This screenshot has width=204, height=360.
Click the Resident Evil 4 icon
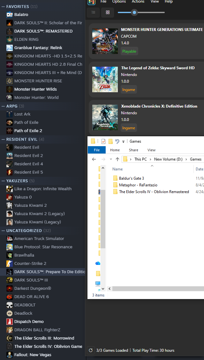10,164
